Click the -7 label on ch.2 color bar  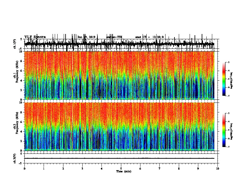[228, 147]
